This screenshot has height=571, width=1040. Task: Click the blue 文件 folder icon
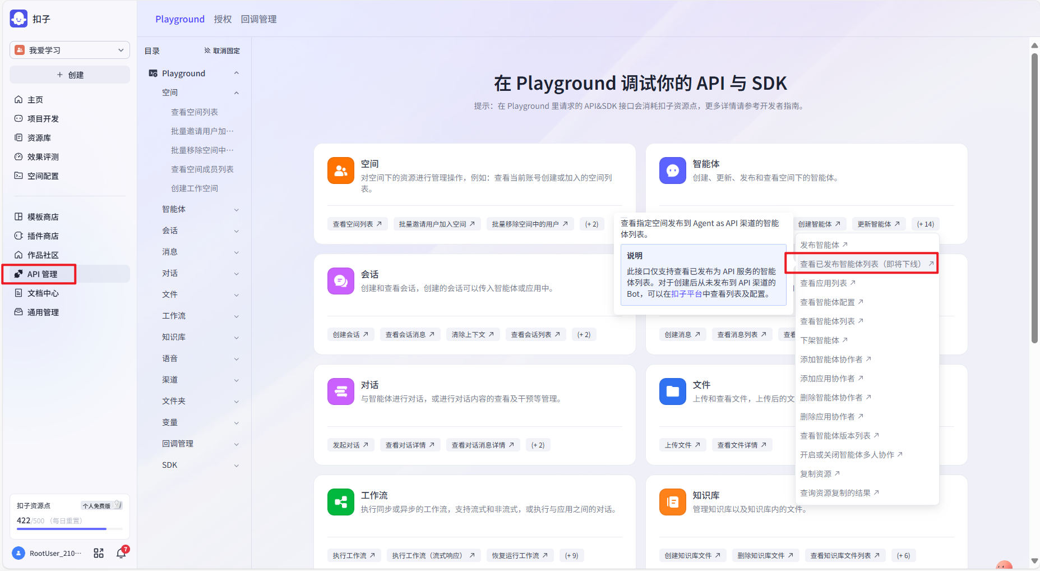pos(673,392)
